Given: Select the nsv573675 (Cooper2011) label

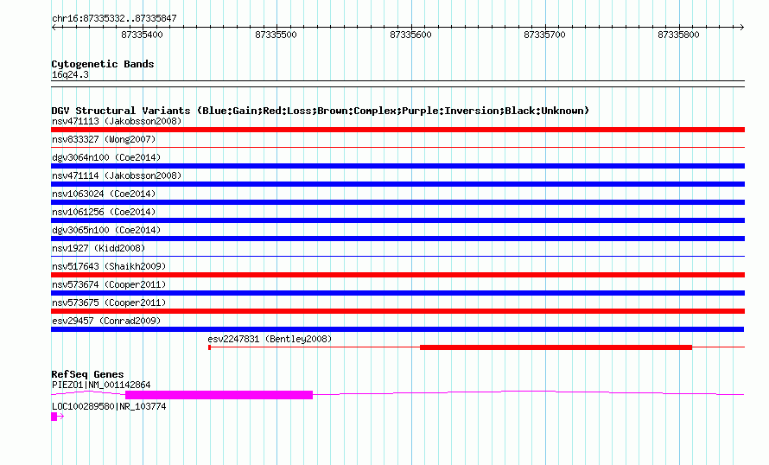Looking at the screenshot, I should [x=109, y=303].
